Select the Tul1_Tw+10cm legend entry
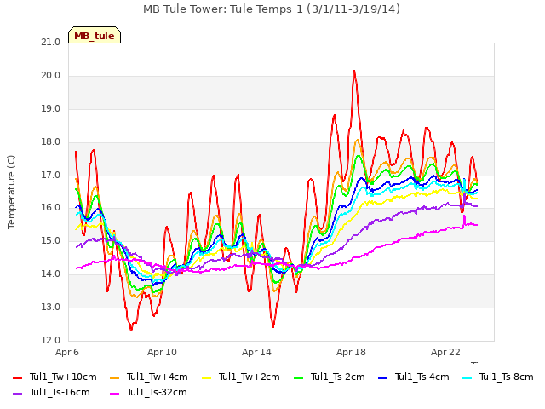Viewport: 545px width, 409px height. (54, 377)
